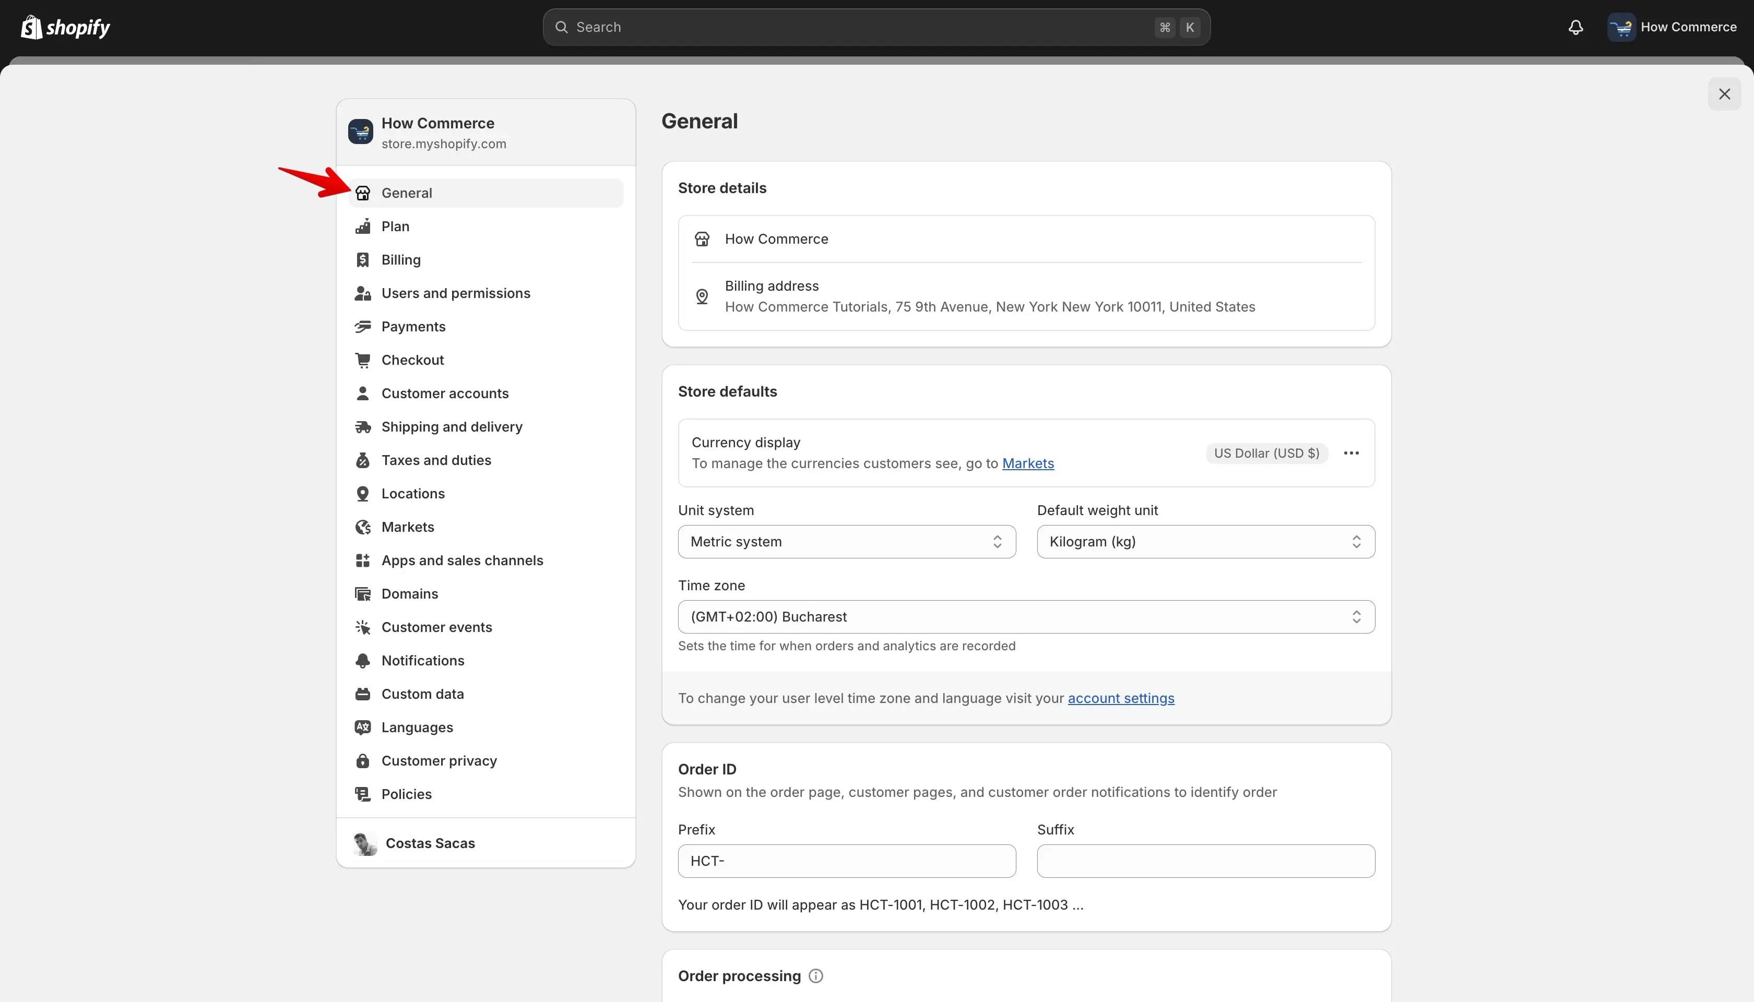Click the Customer events icon
The width and height of the screenshot is (1754, 1002).
click(363, 628)
